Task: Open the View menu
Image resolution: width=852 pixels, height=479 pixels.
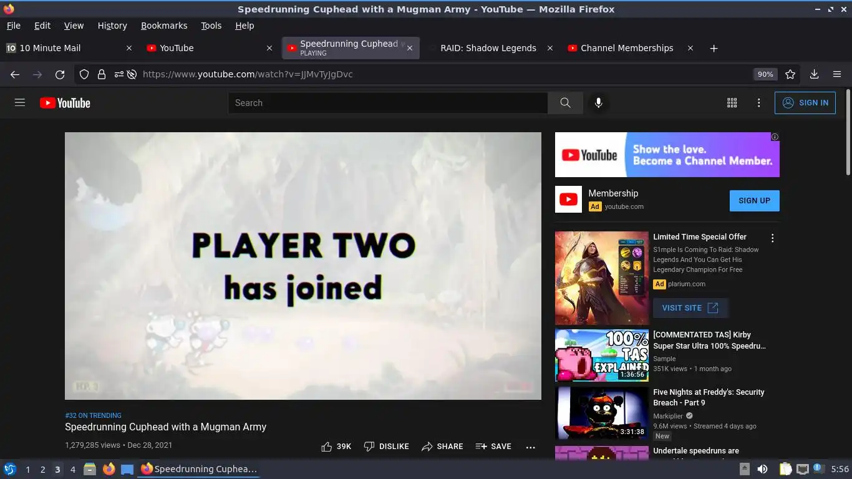Action: point(74,26)
